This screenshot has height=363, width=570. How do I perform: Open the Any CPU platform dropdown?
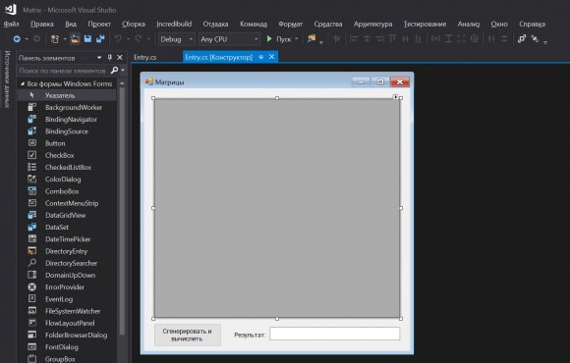tap(229, 39)
